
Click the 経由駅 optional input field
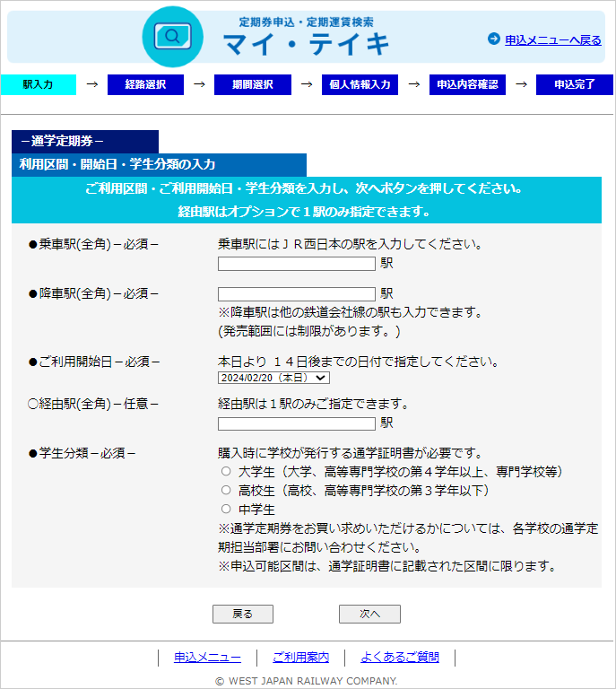pos(296,423)
